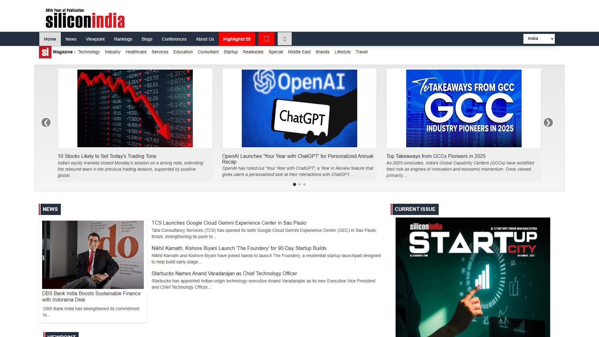This screenshot has height=337, width=599.
Task: Click the Middle East magazine category
Action: [299, 52]
